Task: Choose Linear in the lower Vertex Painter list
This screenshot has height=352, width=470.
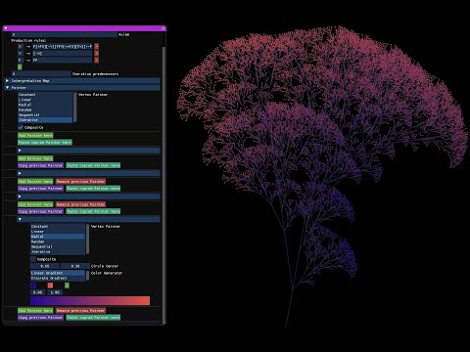Action: click(58, 232)
